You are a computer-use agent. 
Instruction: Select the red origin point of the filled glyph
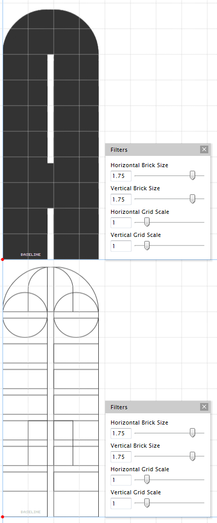[x=3, y=259]
